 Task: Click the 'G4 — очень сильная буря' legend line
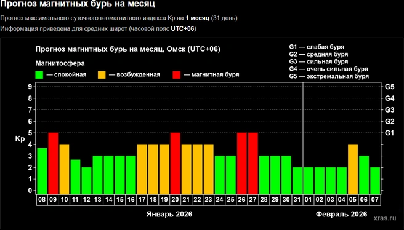pyautogui.click(x=328, y=69)
